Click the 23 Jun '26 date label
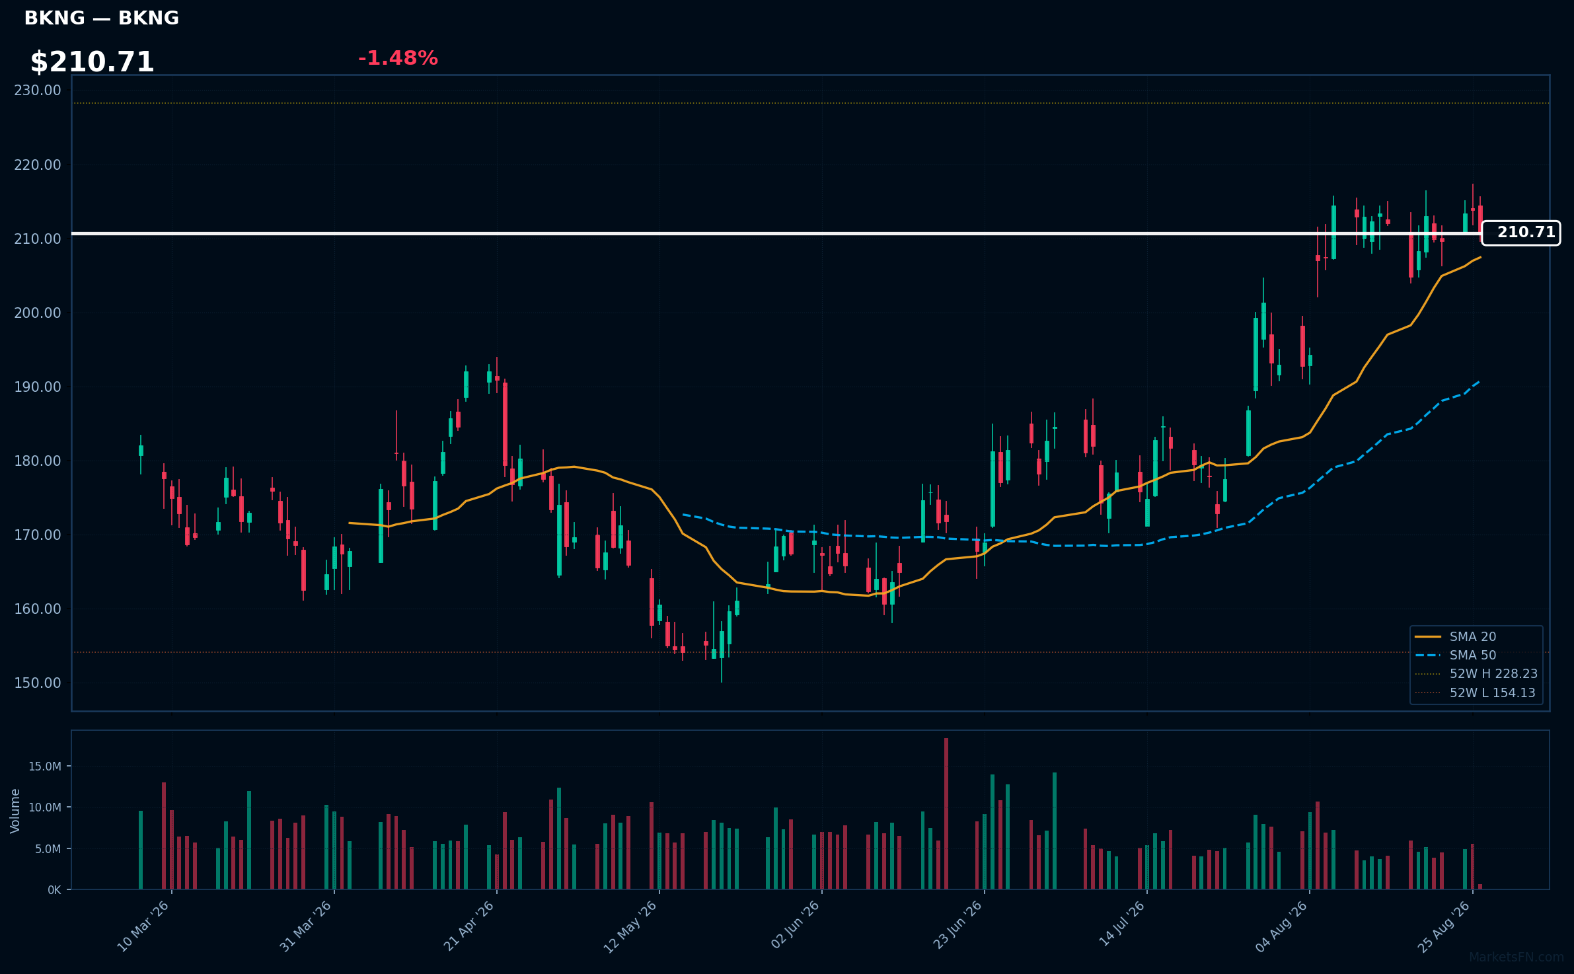1574x974 pixels. 957,925
